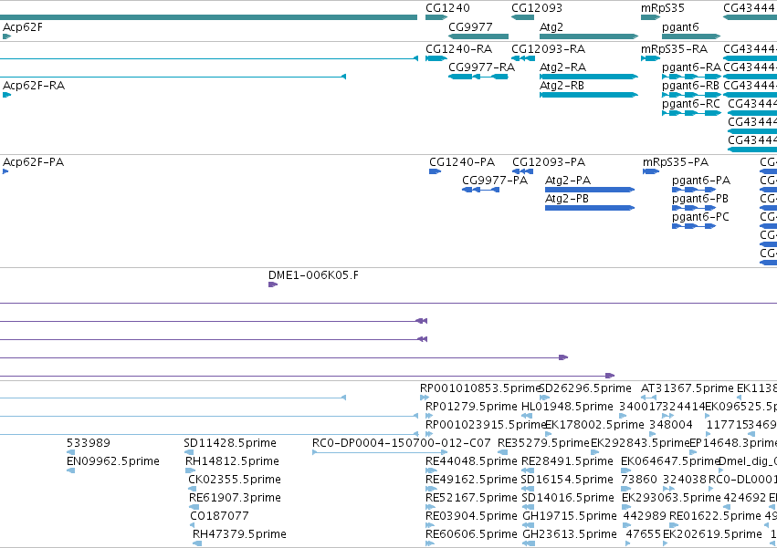Screen dimensions: 777x548
Task: Click the pgant6 gene label
Action: point(680,27)
